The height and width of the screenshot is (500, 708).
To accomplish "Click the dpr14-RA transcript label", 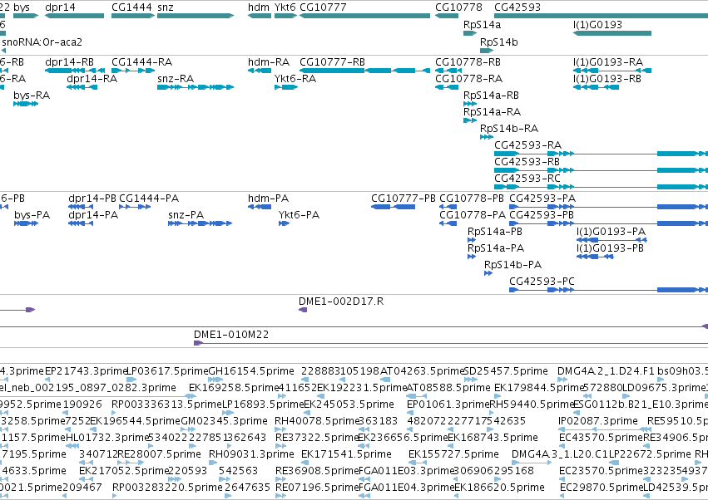I will point(92,78).
